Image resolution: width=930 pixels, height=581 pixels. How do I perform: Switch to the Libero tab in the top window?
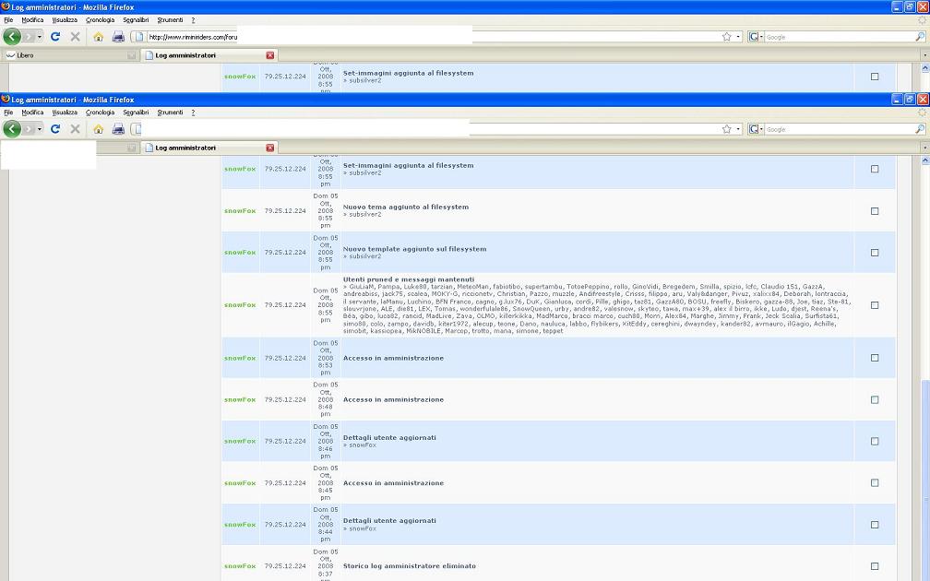pos(26,55)
